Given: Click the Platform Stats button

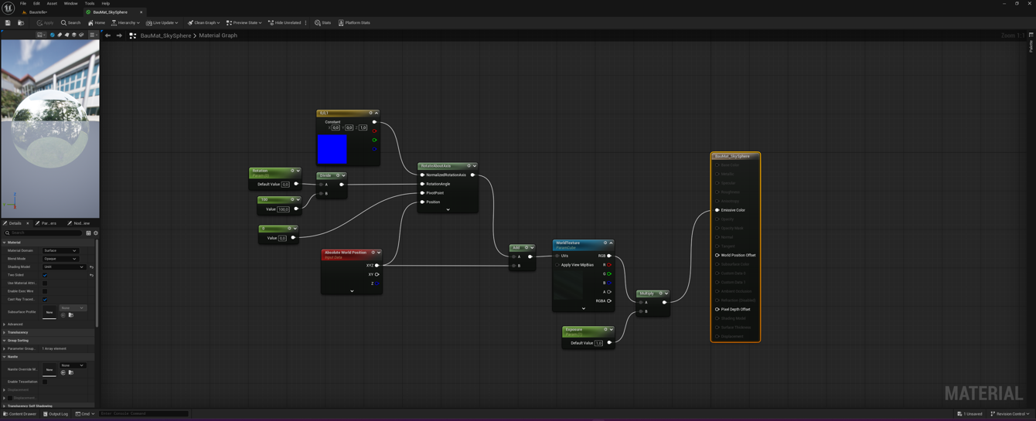Looking at the screenshot, I should [x=354, y=23].
